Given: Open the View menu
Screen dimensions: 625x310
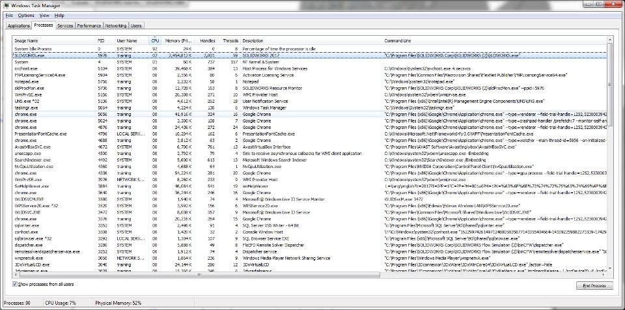Looking at the screenshot, I should coord(44,14).
